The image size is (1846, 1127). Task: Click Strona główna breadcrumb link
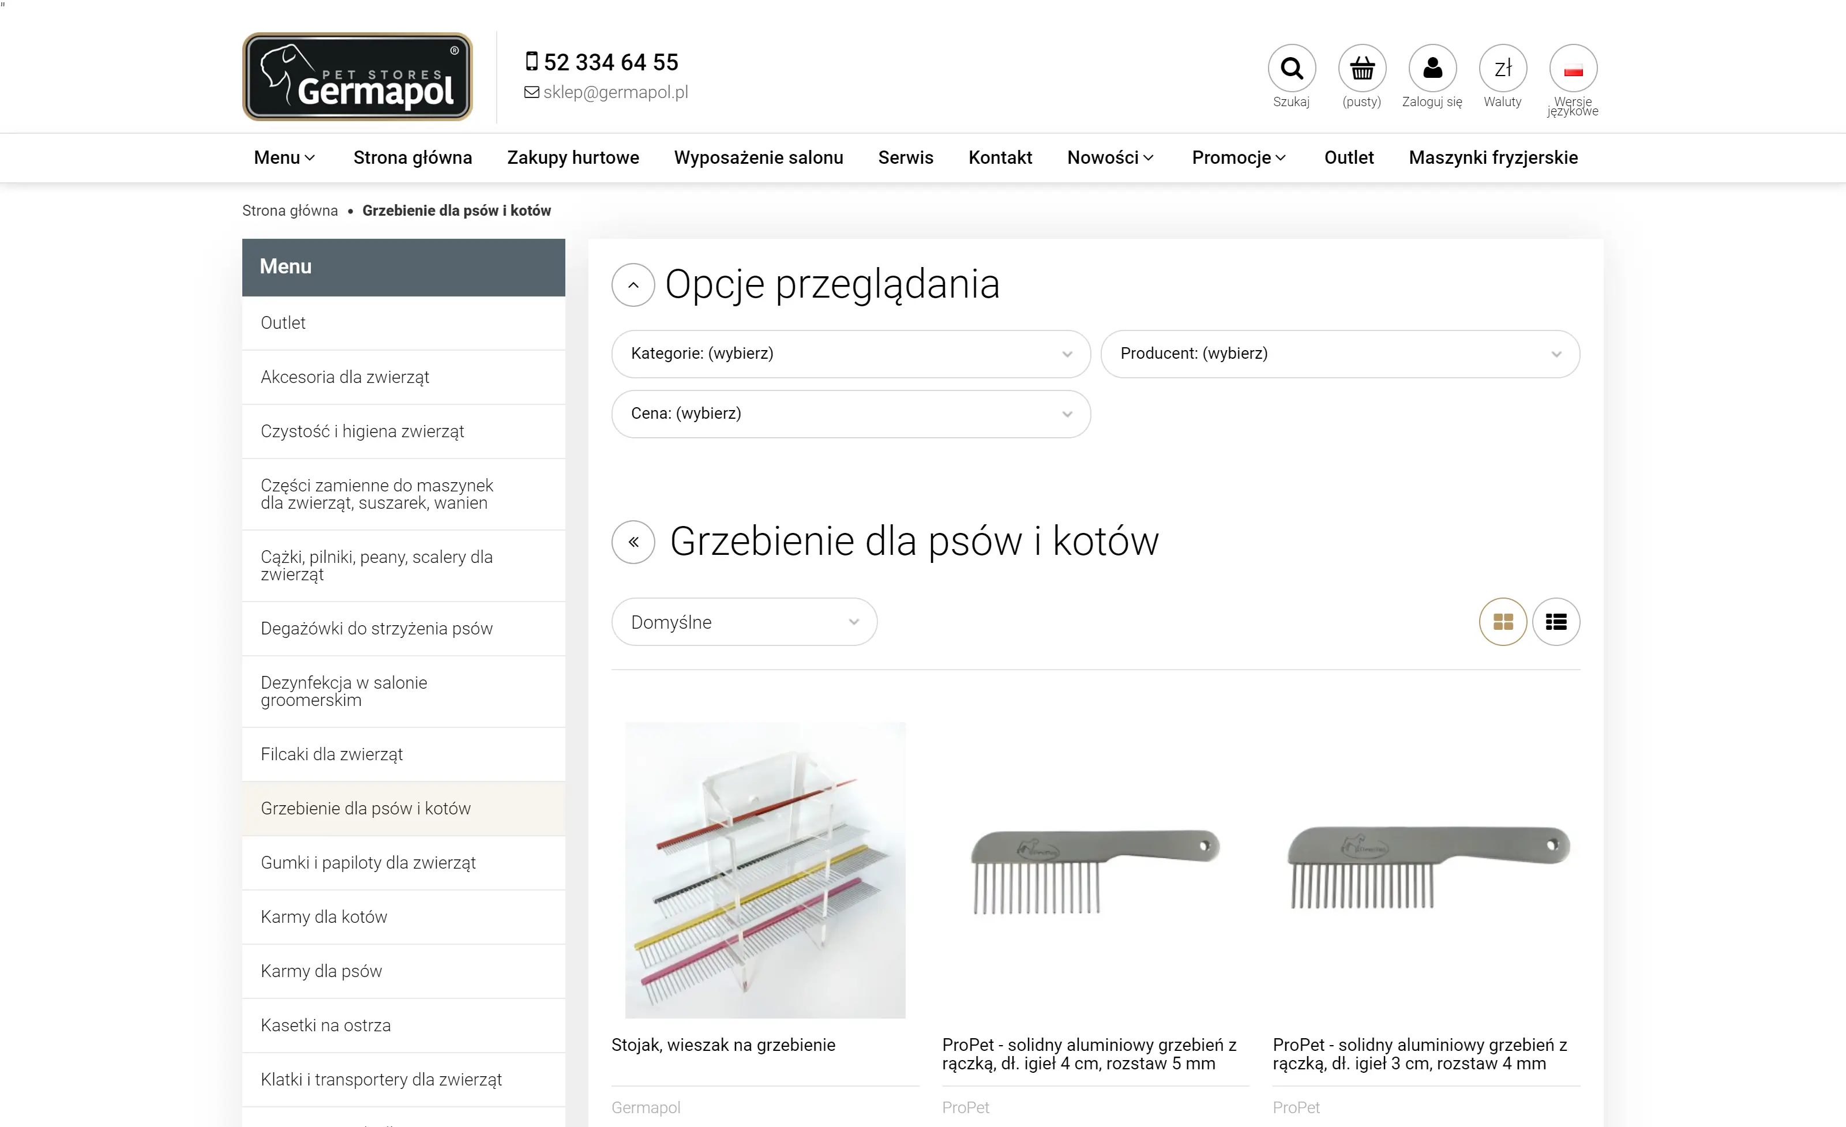click(290, 211)
